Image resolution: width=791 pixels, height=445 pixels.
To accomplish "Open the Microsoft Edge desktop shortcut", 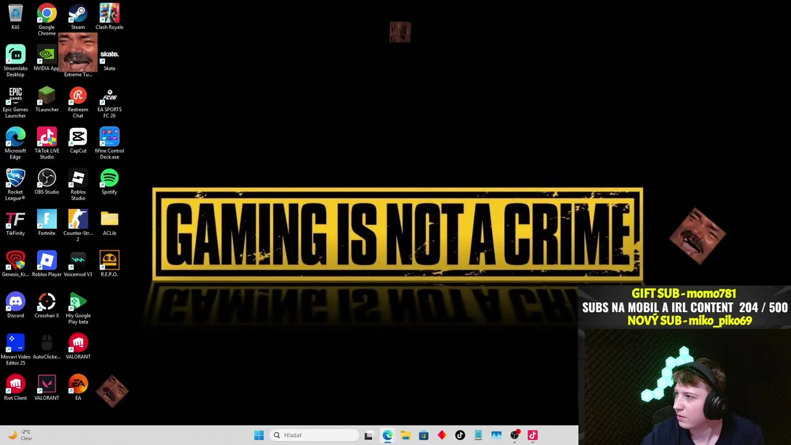I will point(15,143).
